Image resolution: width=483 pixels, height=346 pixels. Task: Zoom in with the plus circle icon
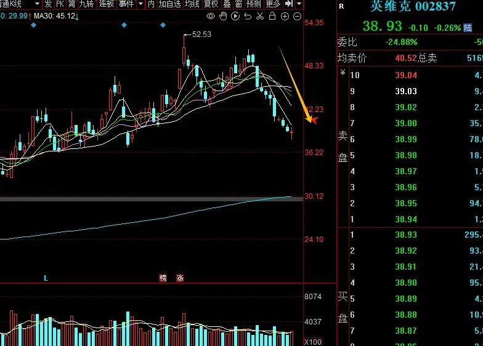(285, 16)
